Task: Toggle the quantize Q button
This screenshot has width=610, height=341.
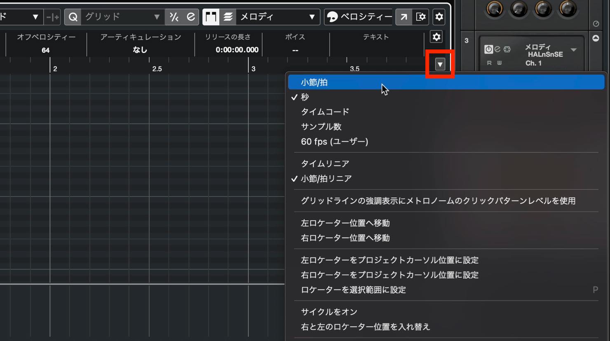Action: point(73,17)
